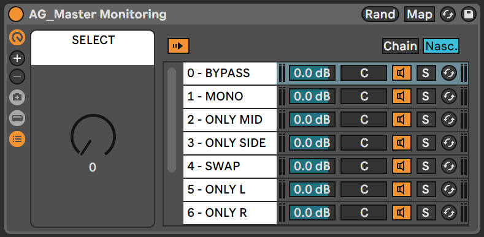This screenshot has width=484, height=237.
Task: Click the macro variations camera icon
Action: tap(17, 98)
